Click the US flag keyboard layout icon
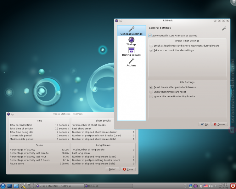This screenshot has height=189, width=236. [x=205, y=186]
